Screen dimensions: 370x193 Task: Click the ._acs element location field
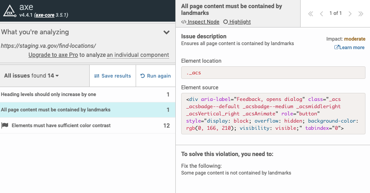273,73
